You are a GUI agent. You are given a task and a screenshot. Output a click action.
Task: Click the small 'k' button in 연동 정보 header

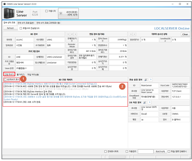[68, 34]
